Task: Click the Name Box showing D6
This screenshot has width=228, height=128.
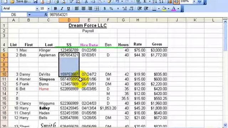Action: tap(14, 15)
